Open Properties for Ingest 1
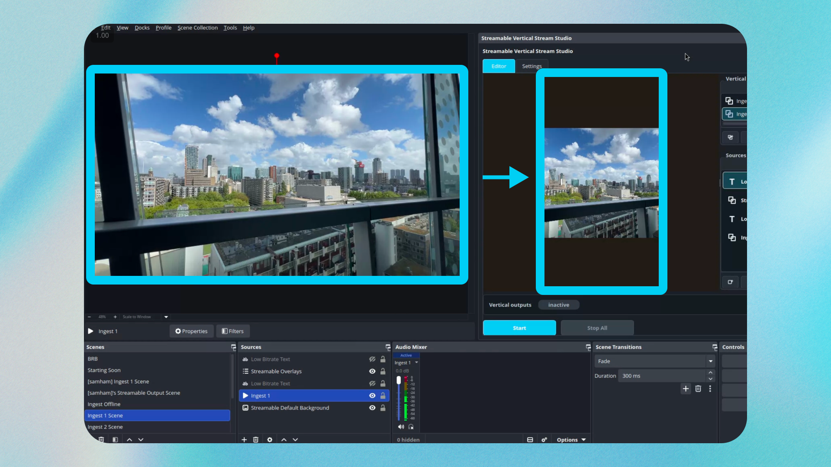Viewport: 831px width, 467px height. tap(191, 331)
